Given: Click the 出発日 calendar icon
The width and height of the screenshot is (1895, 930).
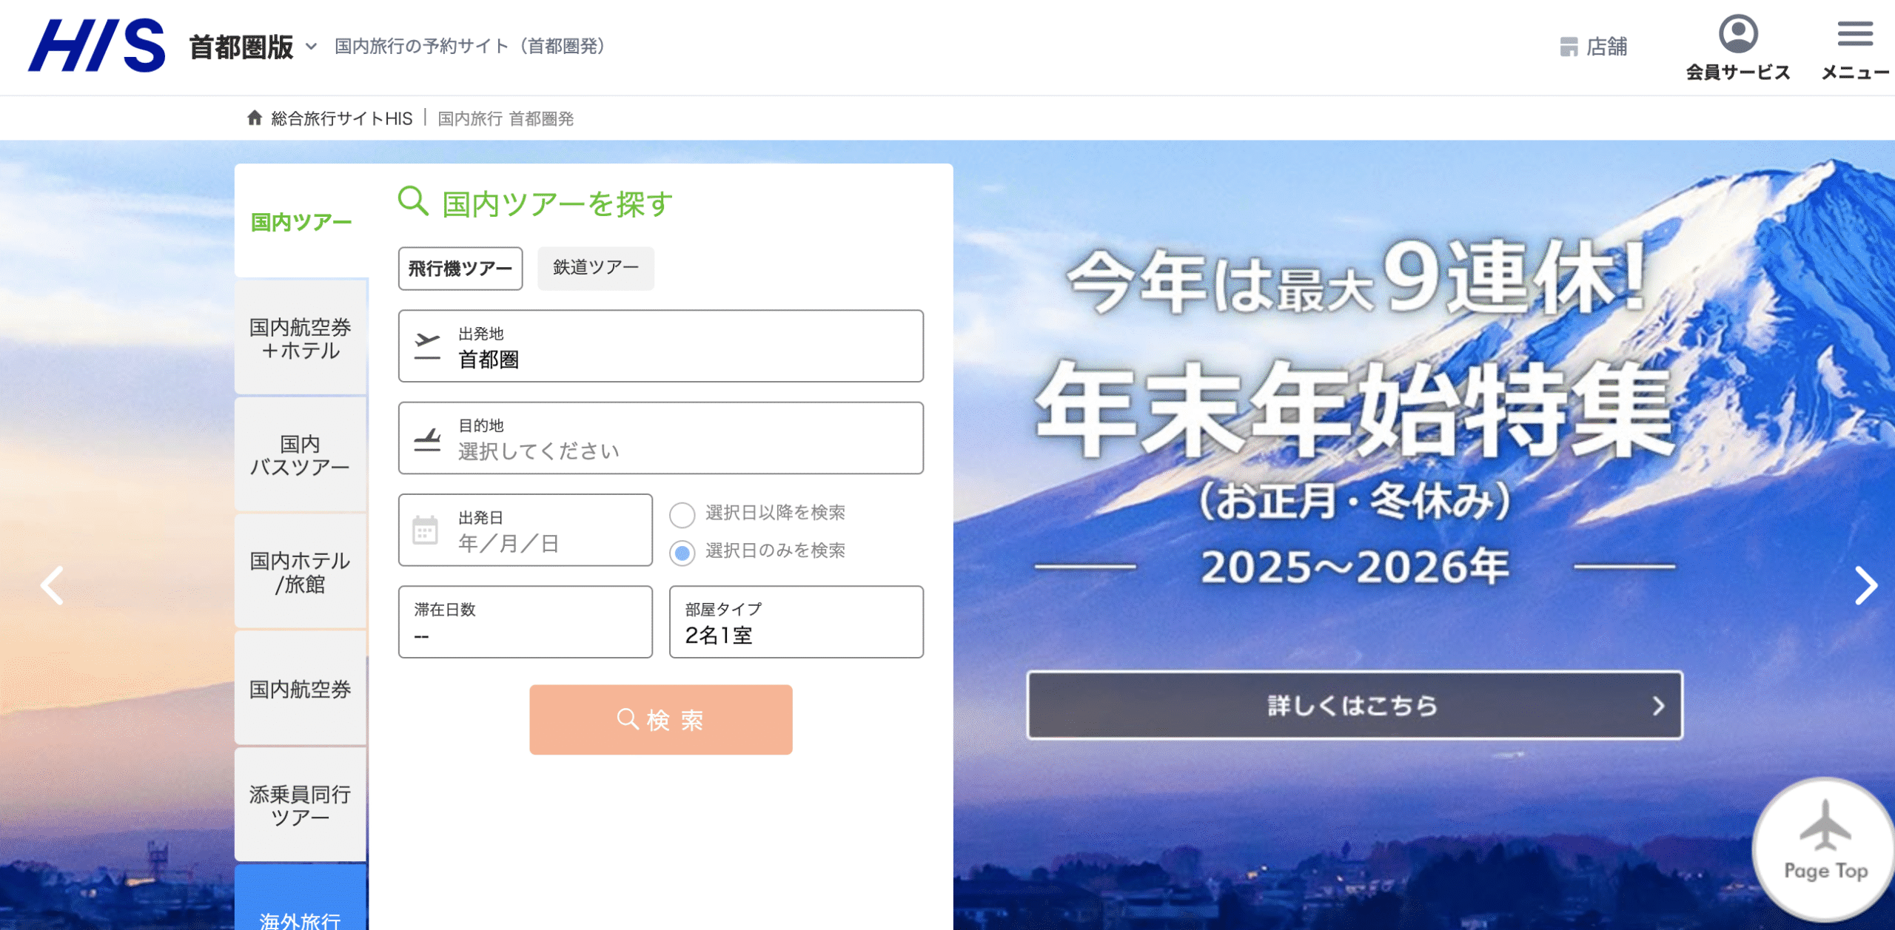Looking at the screenshot, I should [426, 530].
